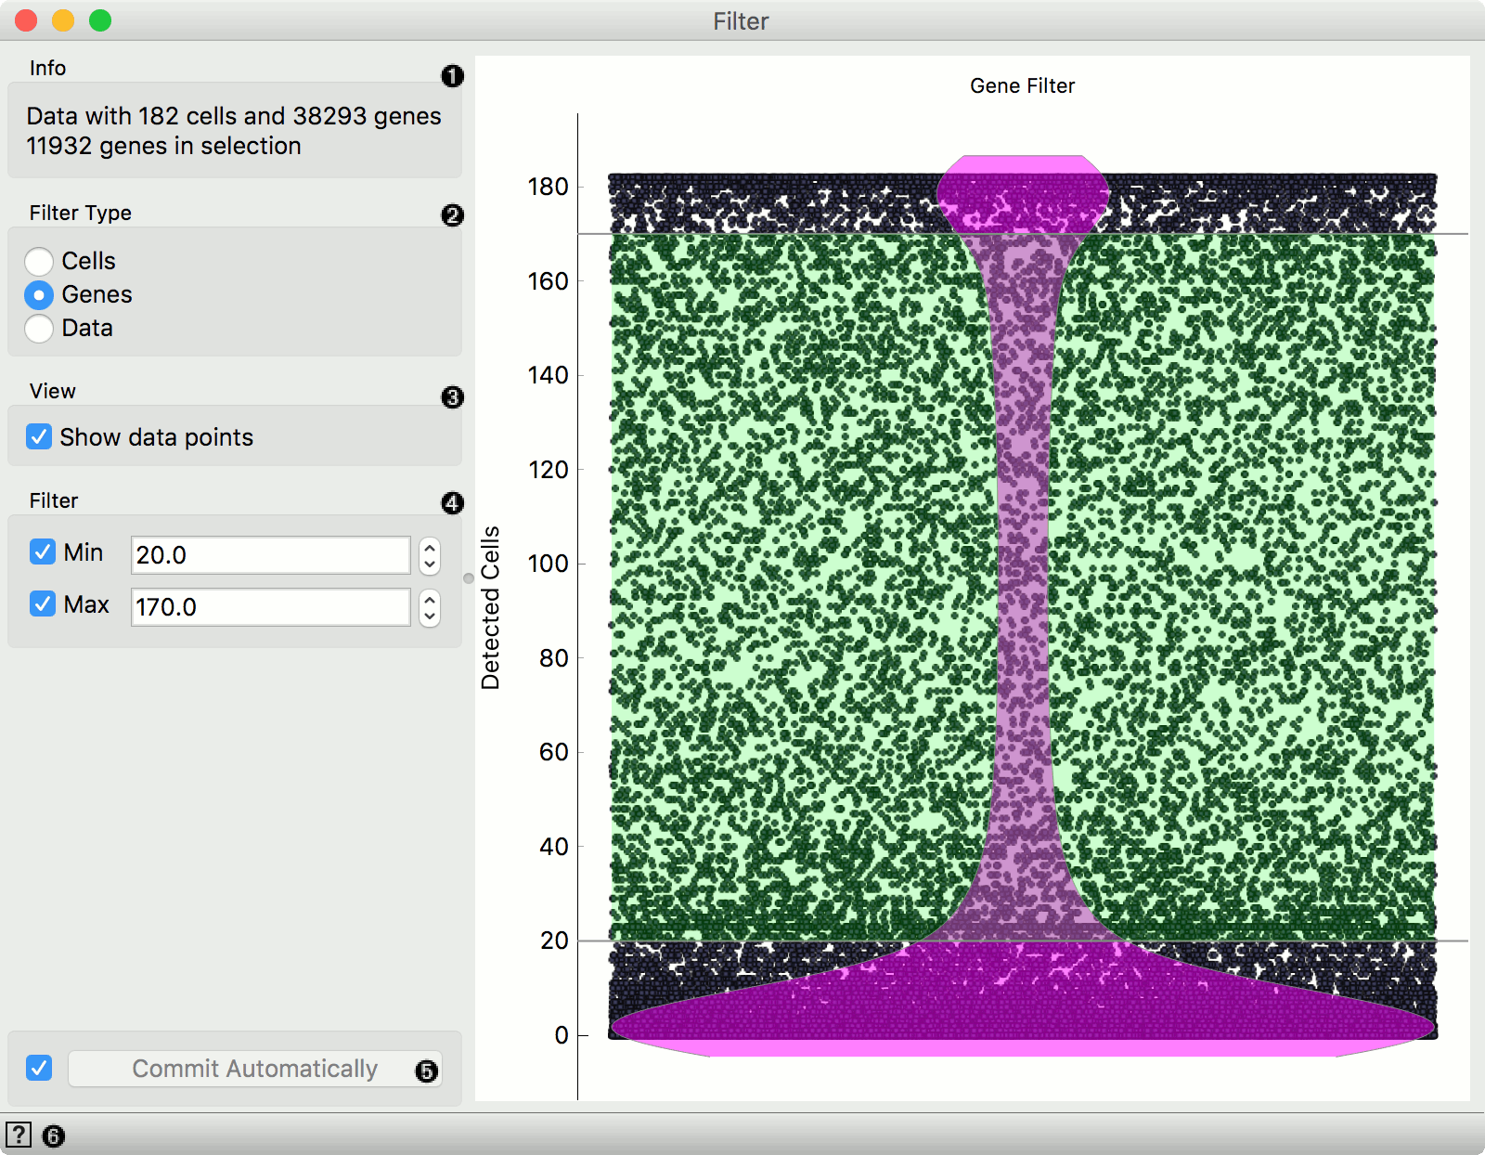Select the Data filter type
Viewport: 1485px width, 1155px height.
tap(39, 328)
